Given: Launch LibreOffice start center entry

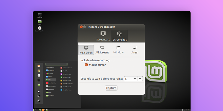Looking at the screenshot, I should click(65, 71).
